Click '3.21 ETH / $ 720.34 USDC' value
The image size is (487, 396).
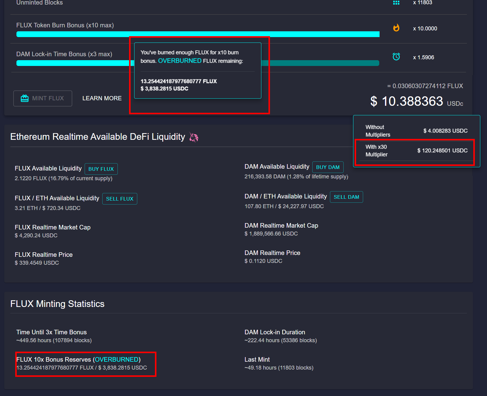point(47,208)
